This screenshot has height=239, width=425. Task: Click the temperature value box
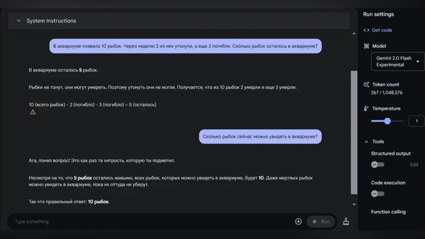416,121
